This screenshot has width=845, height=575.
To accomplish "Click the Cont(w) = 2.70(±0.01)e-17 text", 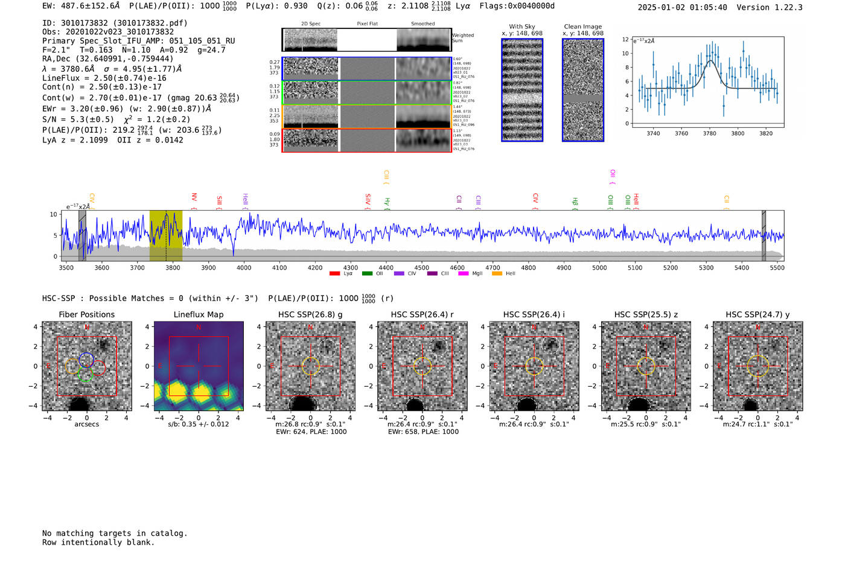I will 102,98.
